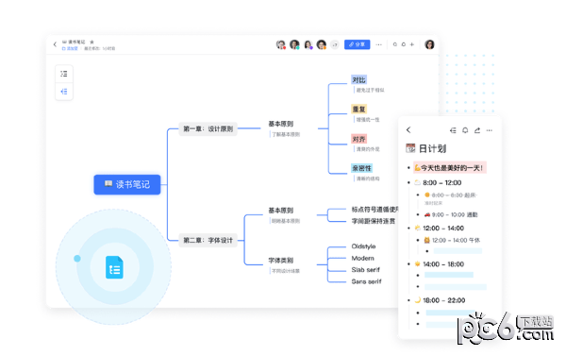Click the plus icon to create new
566x356 pixels.
[412, 44]
